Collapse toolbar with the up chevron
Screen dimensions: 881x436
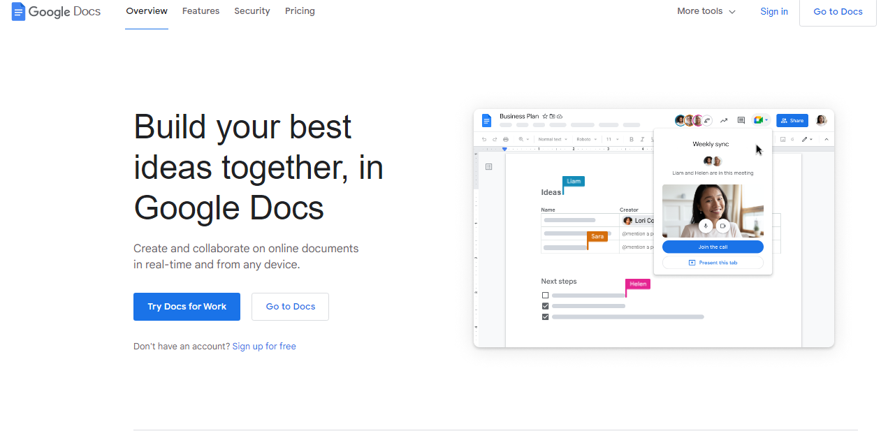point(827,139)
